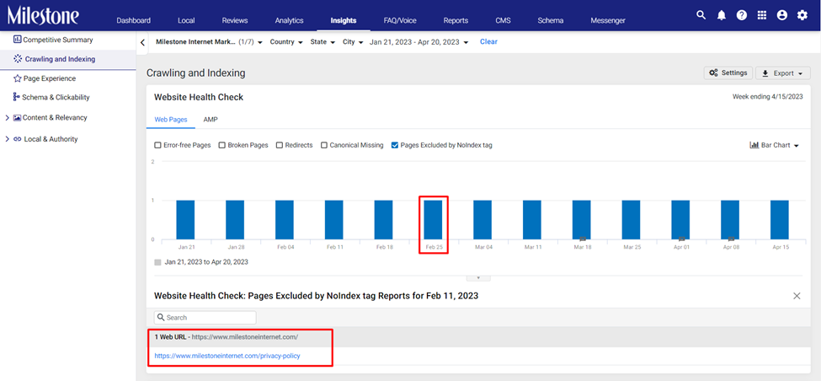Click the 1 Web URL group header row
Screen dimensions: 821x381
click(478, 337)
